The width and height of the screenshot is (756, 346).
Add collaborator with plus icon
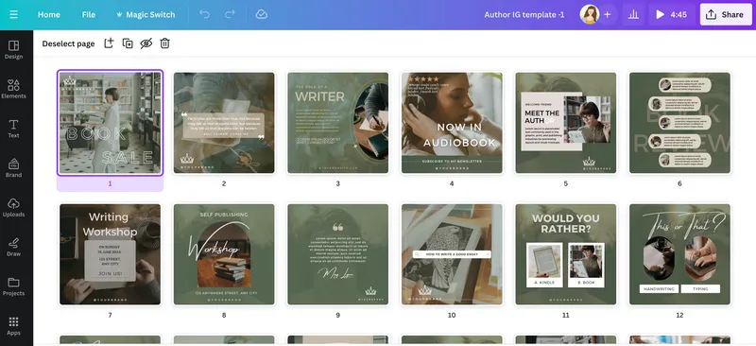pos(607,14)
